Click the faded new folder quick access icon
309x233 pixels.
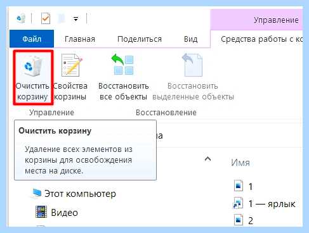click(62, 18)
